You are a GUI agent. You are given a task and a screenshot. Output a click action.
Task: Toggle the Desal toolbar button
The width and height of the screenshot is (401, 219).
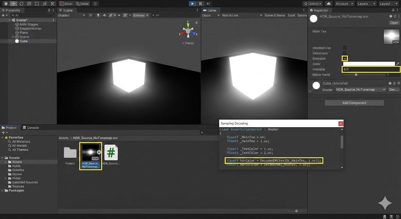[x=82, y=4]
